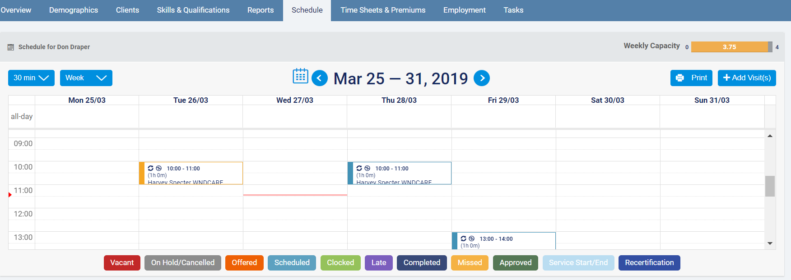This screenshot has width=791, height=280.
Task: Toggle the Scheduled status filter
Action: (292, 263)
